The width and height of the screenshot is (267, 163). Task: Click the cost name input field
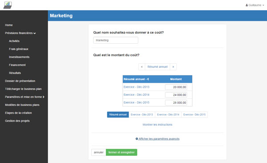116,40
